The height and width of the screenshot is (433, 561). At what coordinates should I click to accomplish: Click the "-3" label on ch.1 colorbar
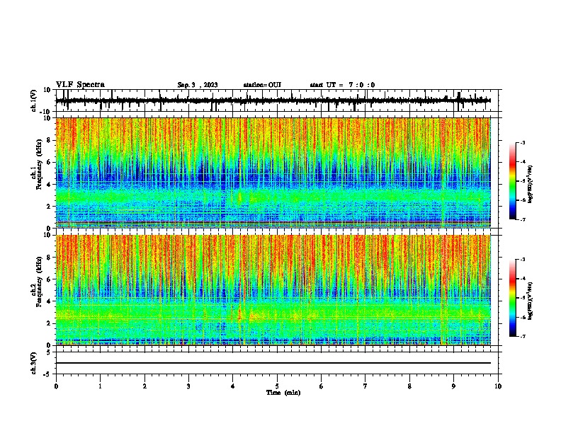pos(522,143)
